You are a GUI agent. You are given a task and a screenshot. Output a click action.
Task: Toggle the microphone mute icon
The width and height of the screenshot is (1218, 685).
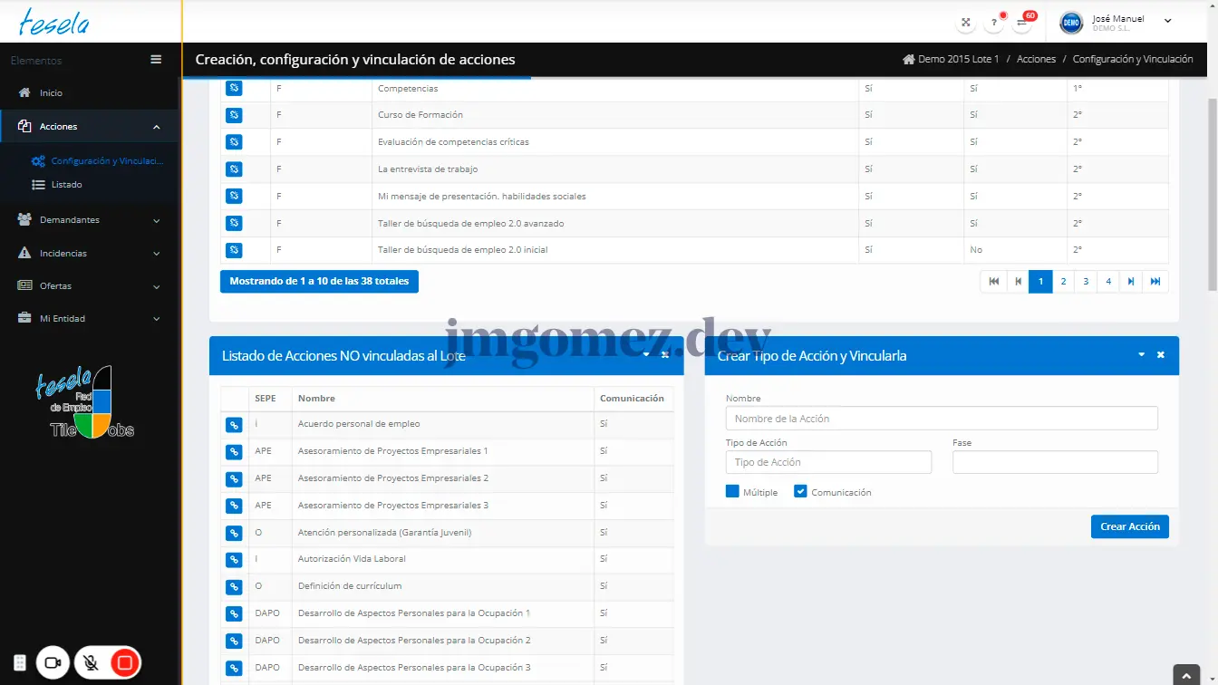pos(91,663)
